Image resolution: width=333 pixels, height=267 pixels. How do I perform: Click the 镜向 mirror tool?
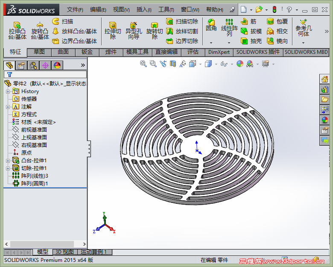click(277, 41)
